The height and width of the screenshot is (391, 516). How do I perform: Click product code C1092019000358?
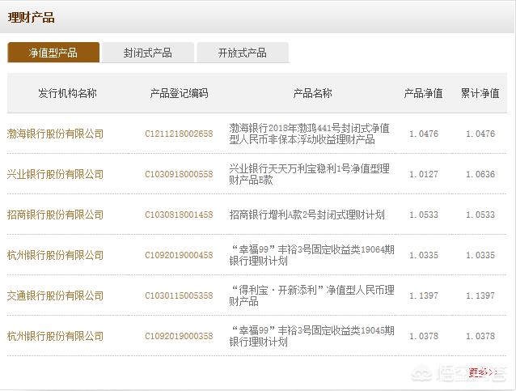(x=179, y=336)
